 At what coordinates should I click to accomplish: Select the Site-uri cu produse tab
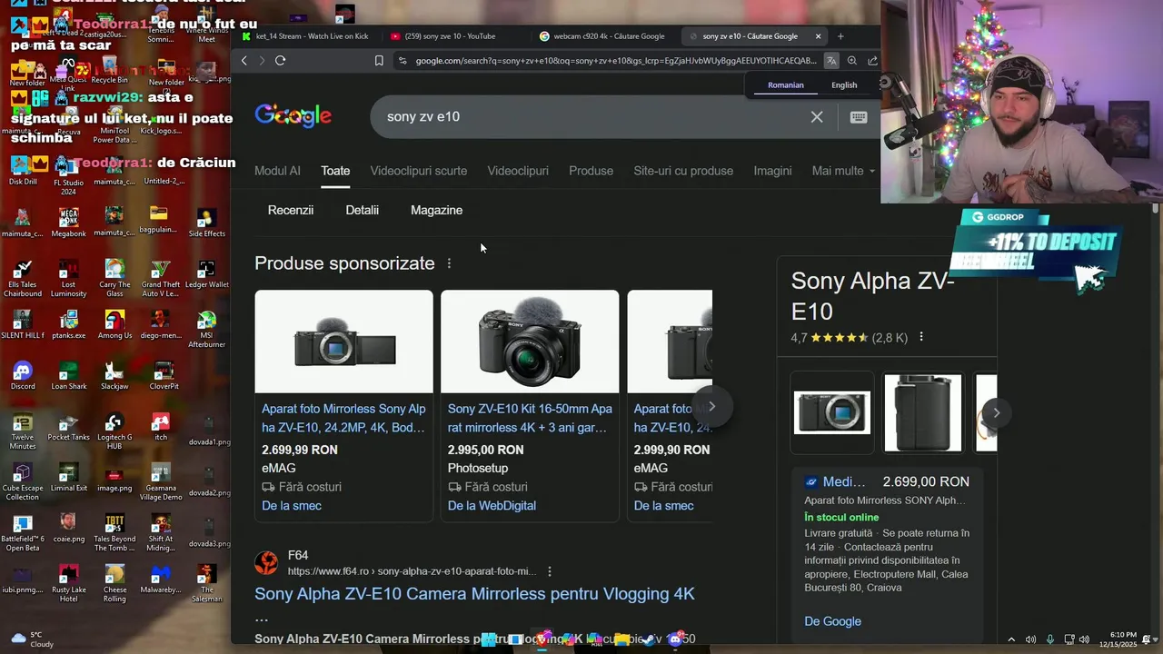683,171
